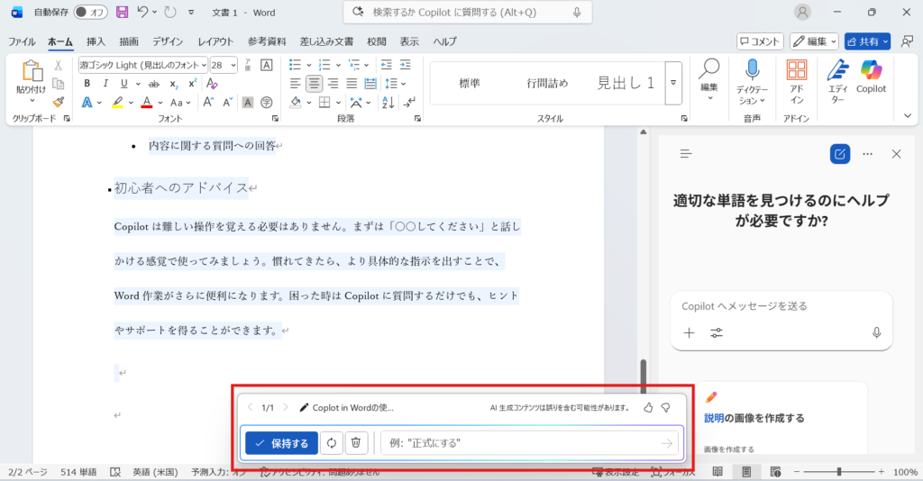Screen dimensions: 923x481
Task: Click the microphone in Copilot message box
Action: coord(876,332)
